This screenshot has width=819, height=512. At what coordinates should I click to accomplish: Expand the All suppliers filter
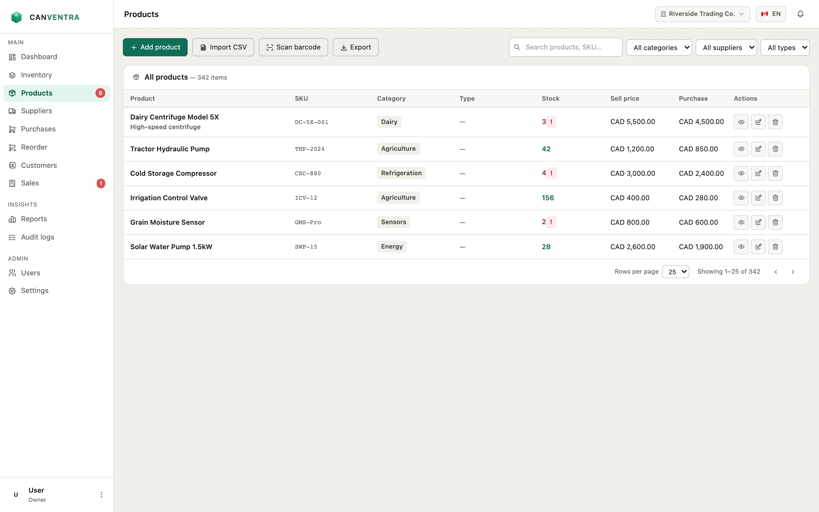[726, 48]
